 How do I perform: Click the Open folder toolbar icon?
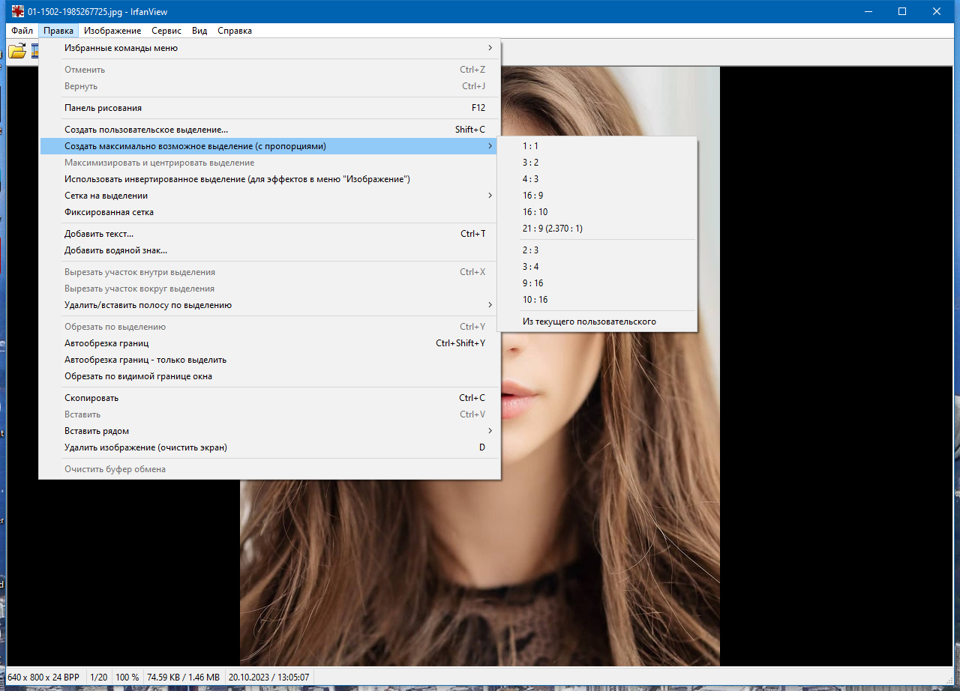point(16,51)
